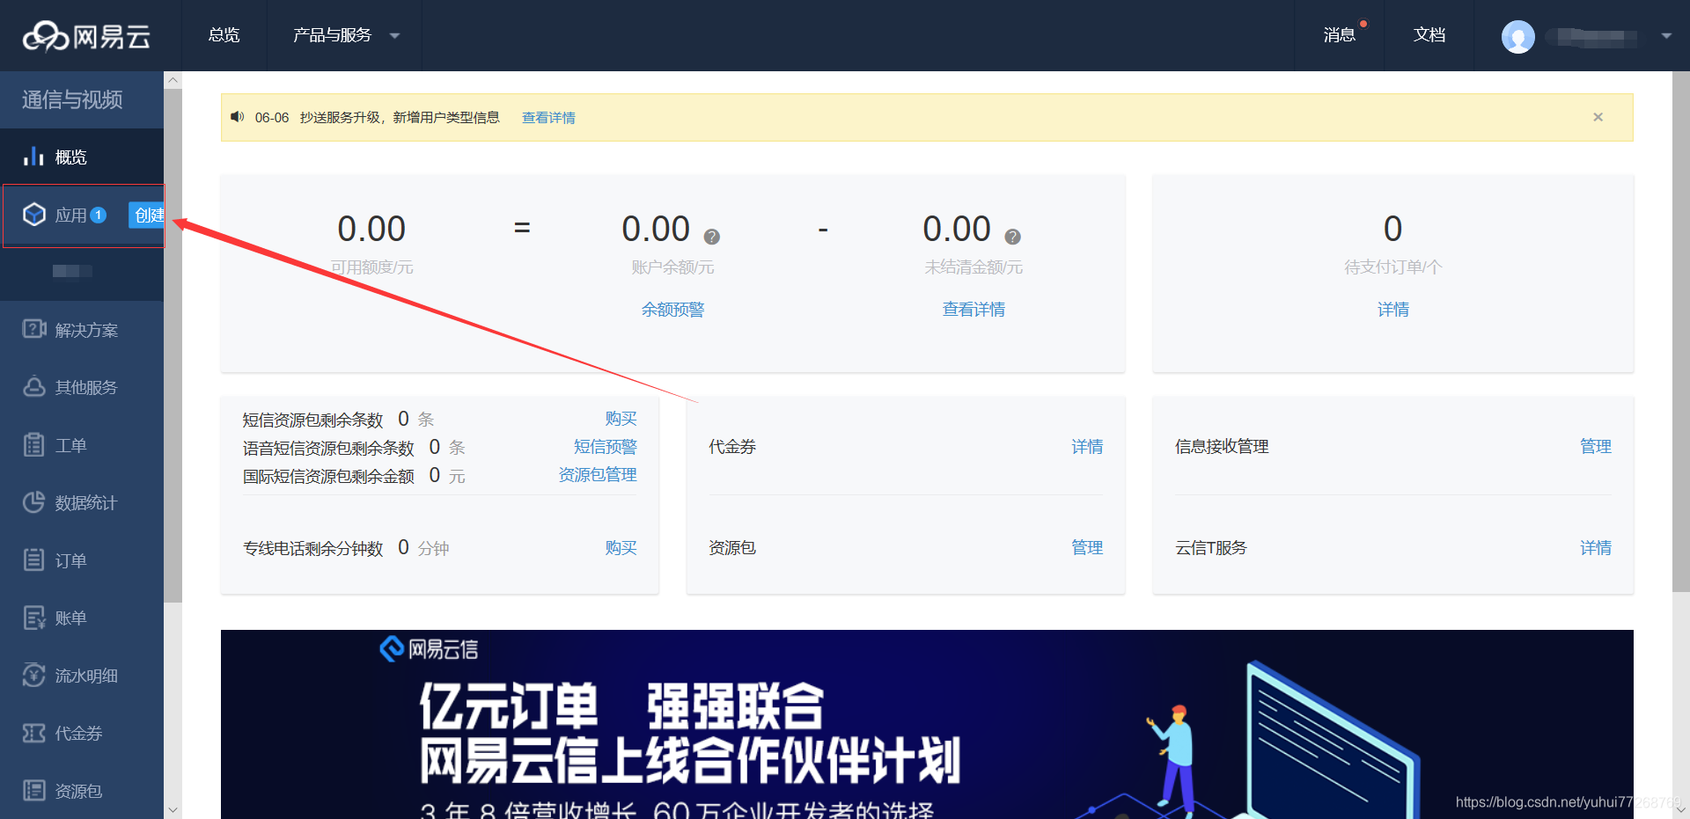Click the 应用 count badge

(x=99, y=215)
